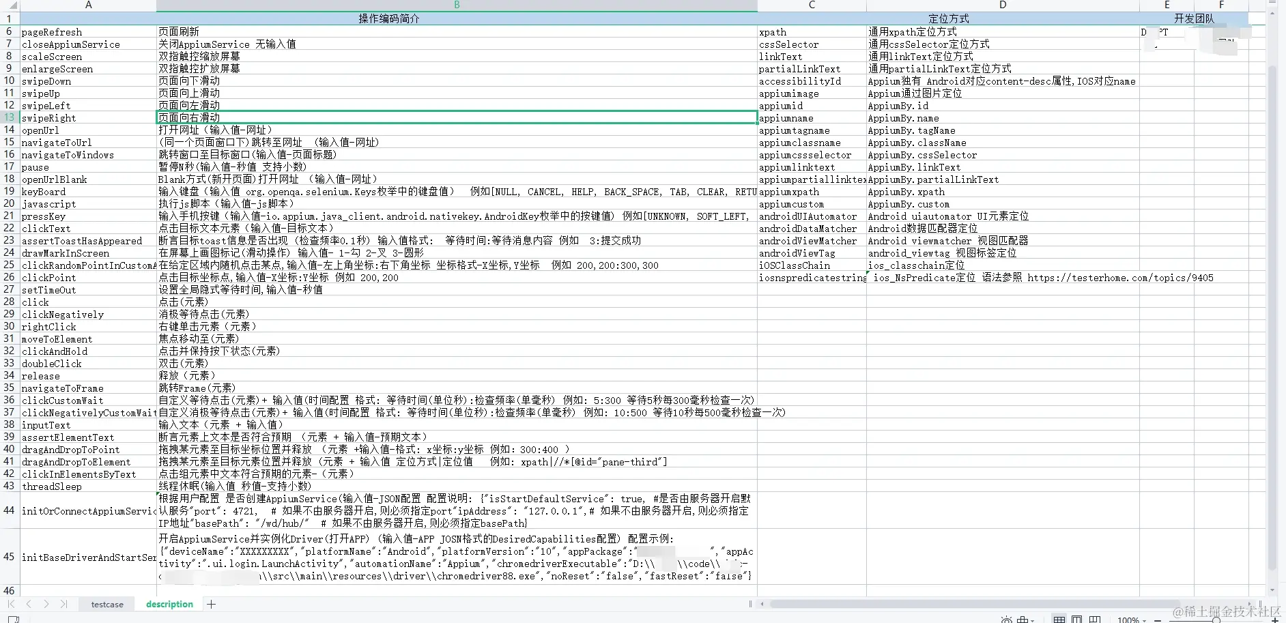This screenshot has width=1286, height=623.
Task: Select the cell 'assertToastHasAppeared'
Action: pyautogui.click(x=88, y=240)
